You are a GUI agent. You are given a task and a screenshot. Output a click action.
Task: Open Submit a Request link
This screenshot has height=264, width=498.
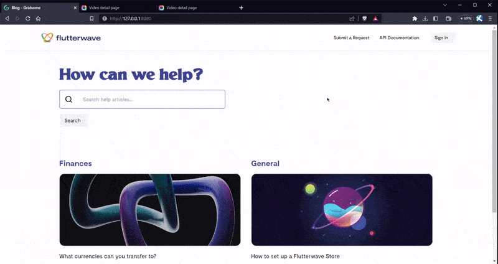tap(351, 38)
